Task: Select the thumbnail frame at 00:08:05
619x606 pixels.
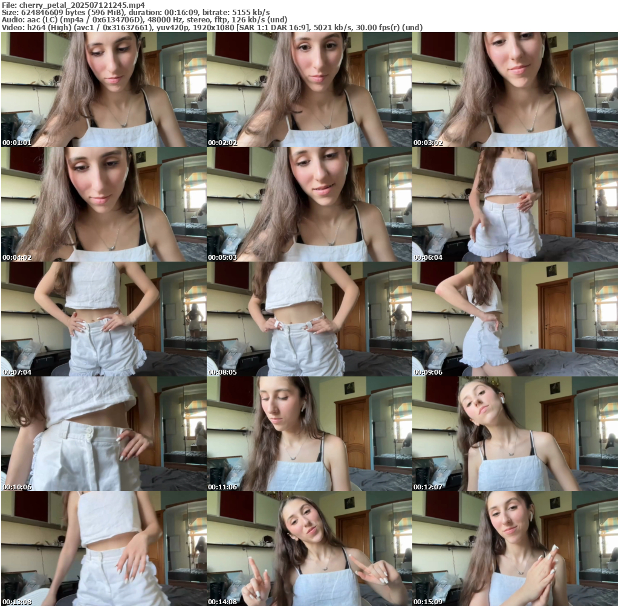Action: click(309, 319)
